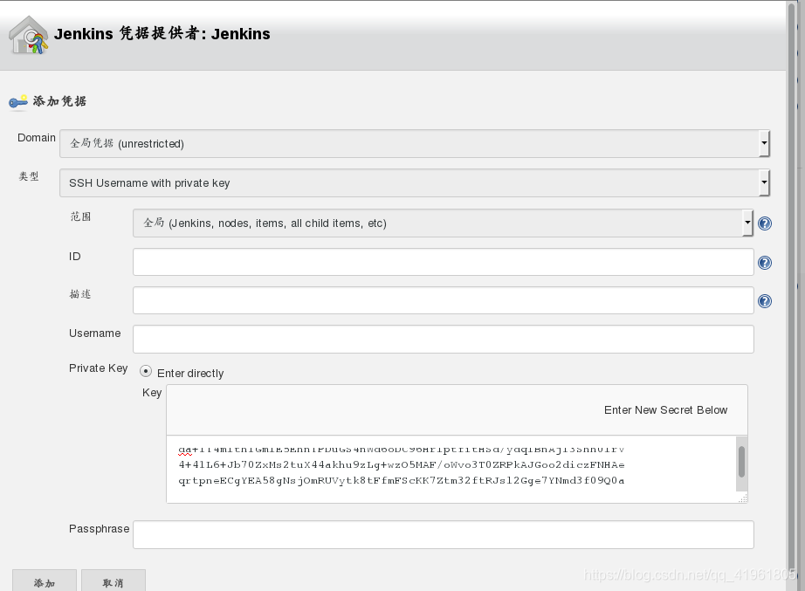Click the Jenkins credentials provider house icon
805x591 pixels.
(x=29, y=35)
